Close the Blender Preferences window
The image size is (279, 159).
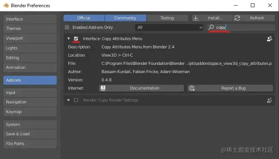point(270,5)
